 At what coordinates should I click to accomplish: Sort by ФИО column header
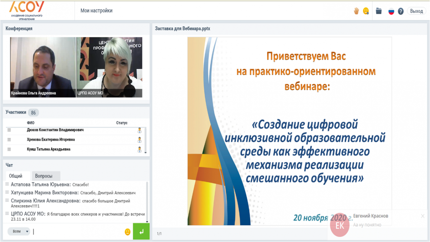pyautogui.click(x=31, y=123)
